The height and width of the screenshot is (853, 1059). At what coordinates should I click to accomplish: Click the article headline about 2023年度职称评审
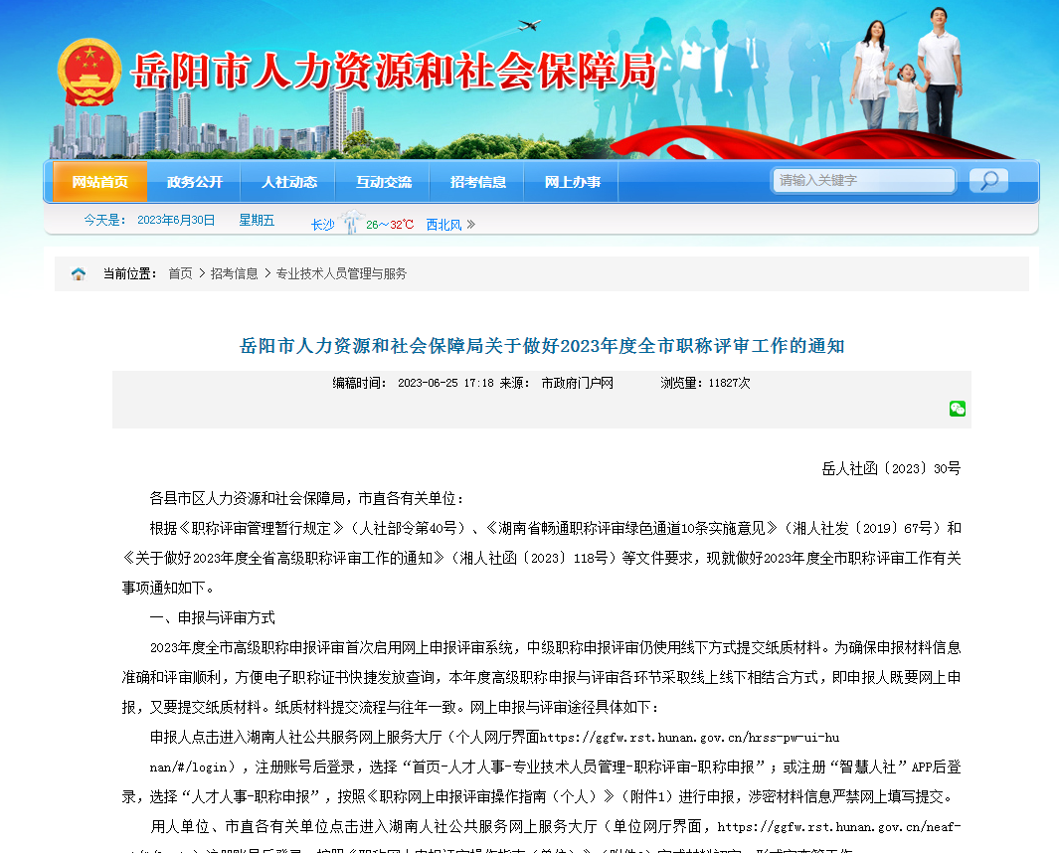coord(542,346)
